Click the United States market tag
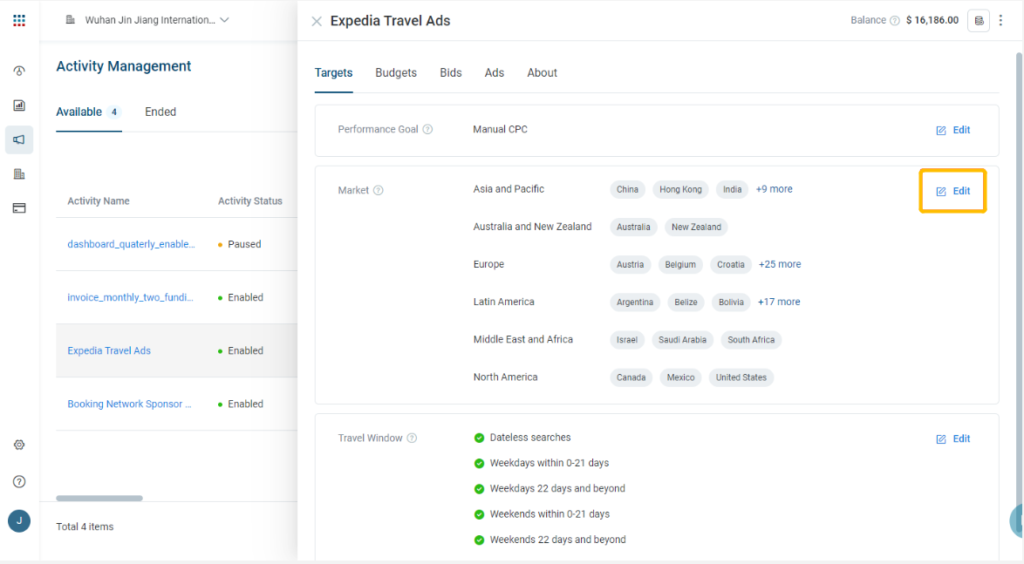1024x564 pixels. coord(741,378)
